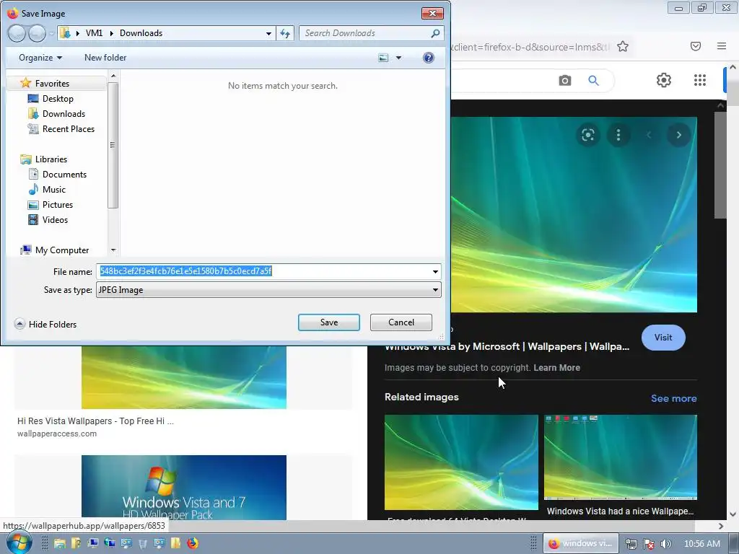Open the Pictures library
Screen dimensions: 739x554
(58, 204)
